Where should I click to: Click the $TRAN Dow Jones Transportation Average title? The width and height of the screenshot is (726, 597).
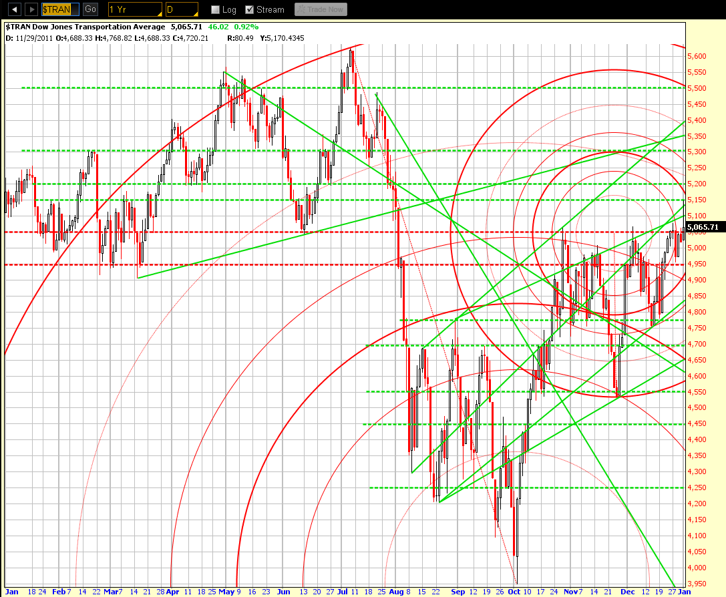click(85, 27)
